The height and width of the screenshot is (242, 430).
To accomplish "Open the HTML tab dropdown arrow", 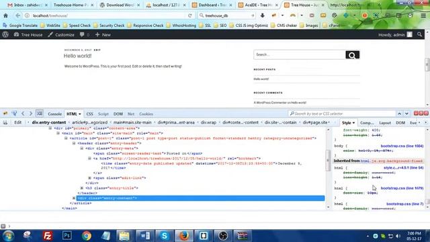I will (x=80, y=114).
